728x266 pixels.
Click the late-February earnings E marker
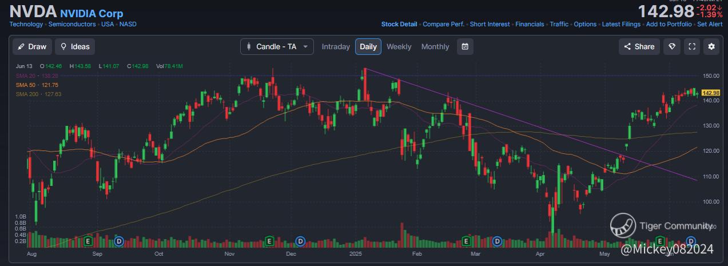467,241
